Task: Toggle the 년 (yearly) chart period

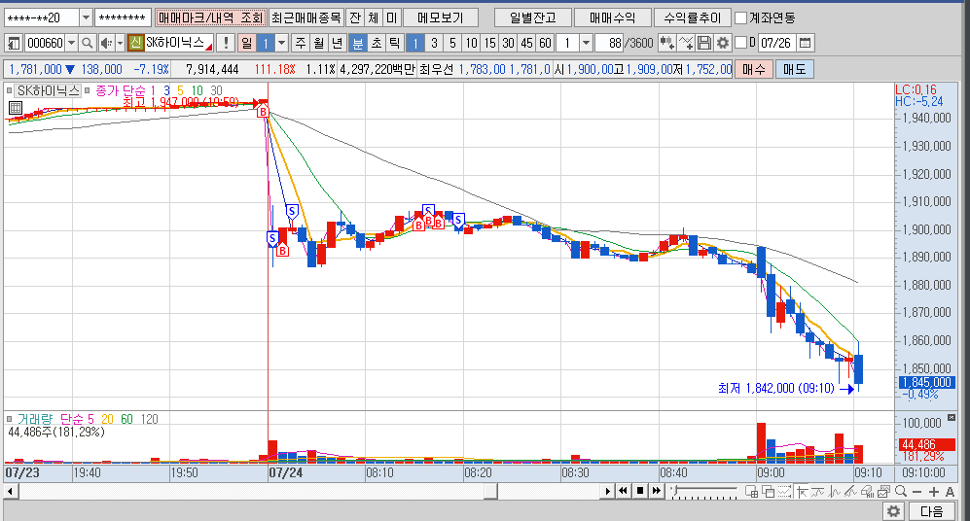Action: click(338, 43)
